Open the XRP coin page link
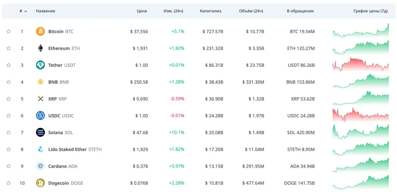Image resolution: width=397 pixels, height=192 pixels. point(57,99)
